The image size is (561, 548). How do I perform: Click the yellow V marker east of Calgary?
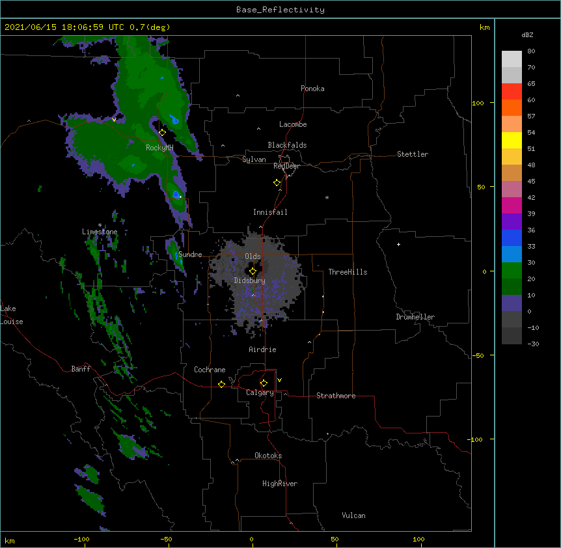click(279, 380)
